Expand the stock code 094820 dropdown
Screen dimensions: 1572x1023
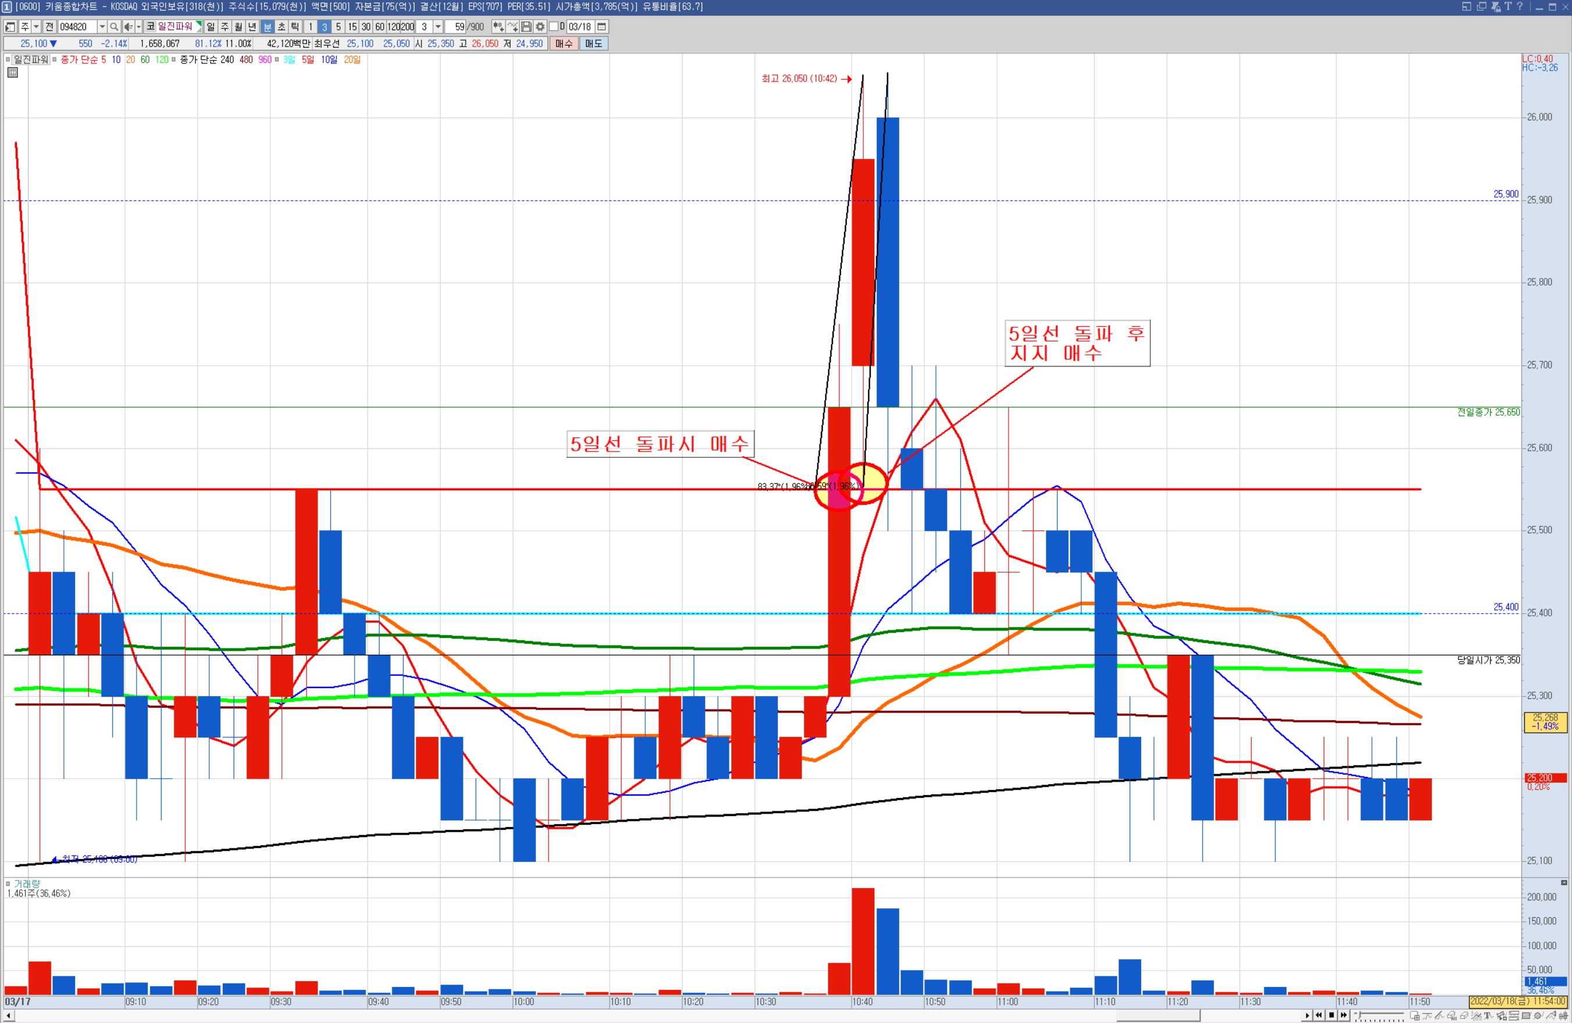[x=102, y=27]
